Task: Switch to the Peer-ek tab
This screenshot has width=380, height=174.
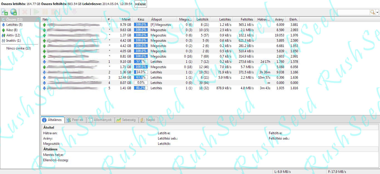Action: tap(75, 120)
